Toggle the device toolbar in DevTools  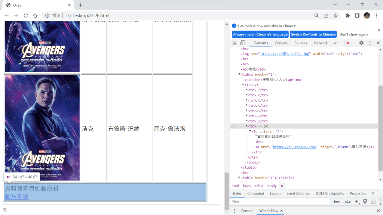(x=242, y=43)
